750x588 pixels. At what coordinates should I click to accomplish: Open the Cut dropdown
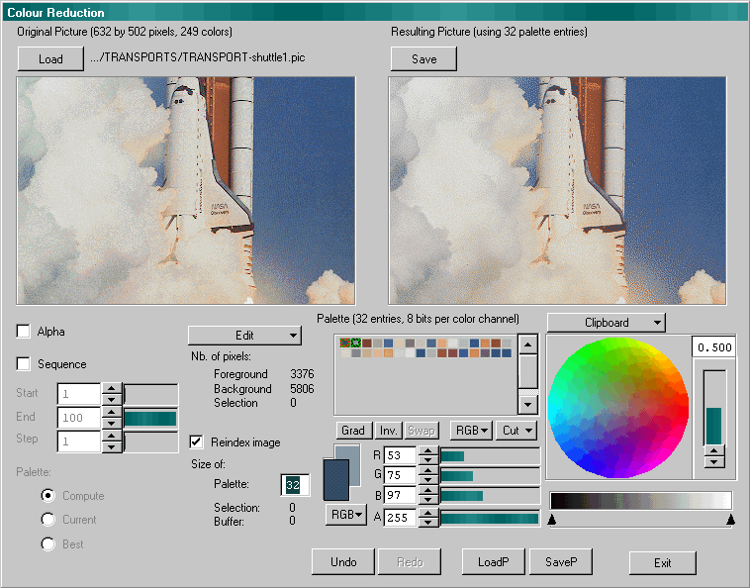pyautogui.click(x=516, y=431)
